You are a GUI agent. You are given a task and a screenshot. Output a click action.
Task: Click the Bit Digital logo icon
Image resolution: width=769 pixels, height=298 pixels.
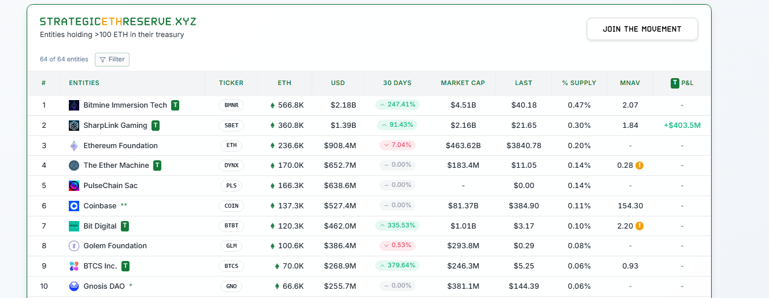coord(74,226)
